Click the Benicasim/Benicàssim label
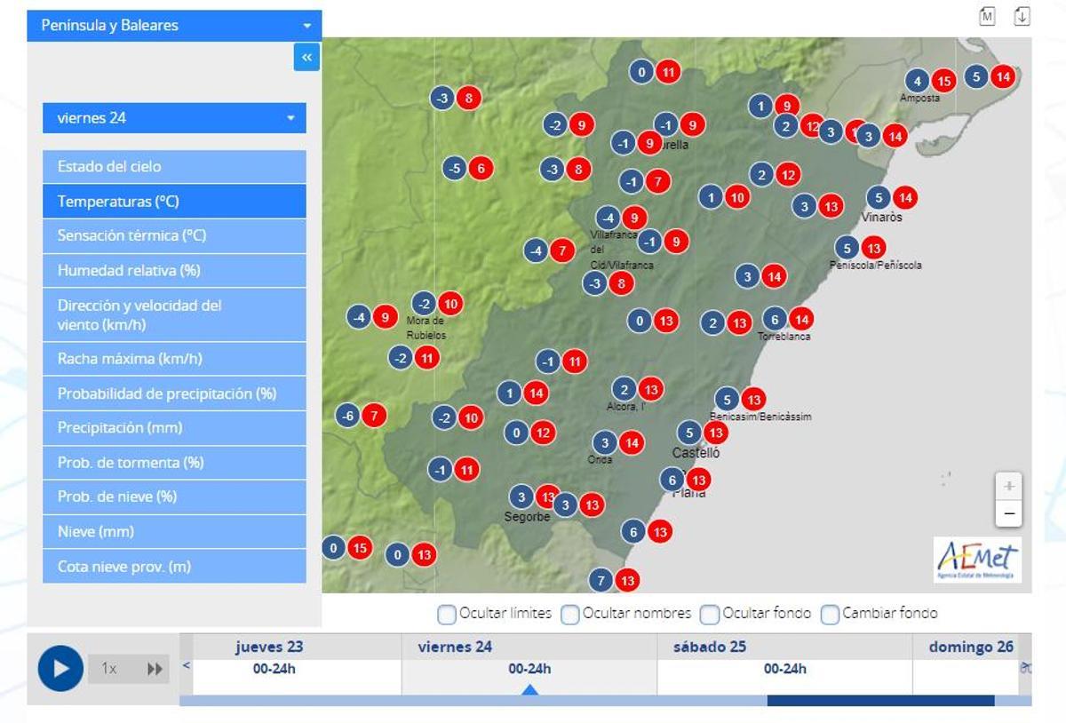This screenshot has width=1066, height=723. [760, 417]
